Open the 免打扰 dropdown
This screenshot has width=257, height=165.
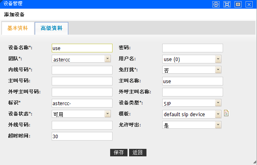point(192,70)
